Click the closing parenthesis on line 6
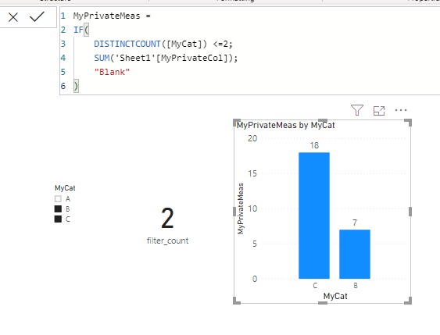The height and width of the screenshot is (335, 440). pyautogui.click(x=76, y=86)
